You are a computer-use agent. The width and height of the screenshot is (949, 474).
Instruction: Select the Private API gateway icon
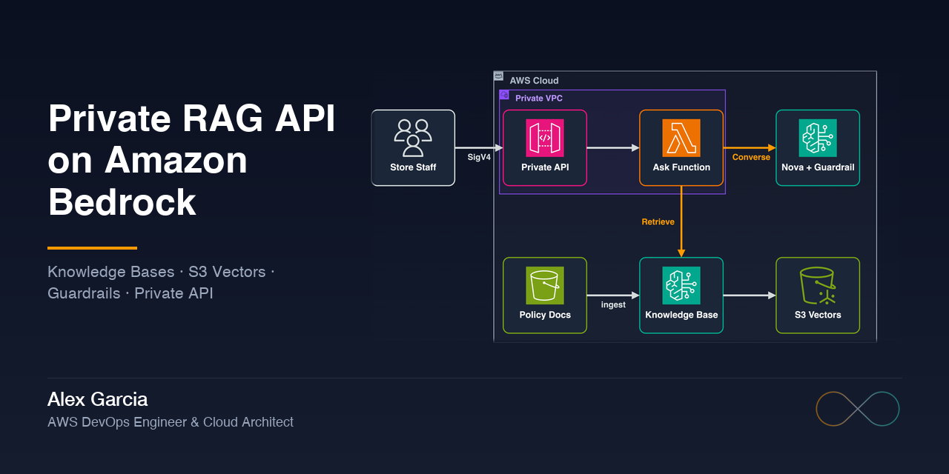point(545,138)
